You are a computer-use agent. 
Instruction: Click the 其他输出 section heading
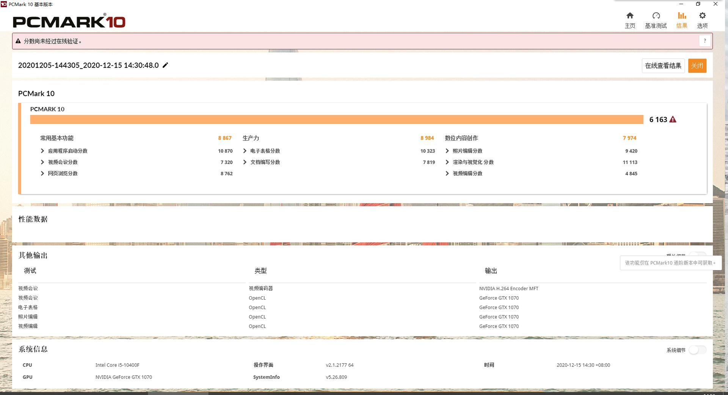(x=33, y=255)
